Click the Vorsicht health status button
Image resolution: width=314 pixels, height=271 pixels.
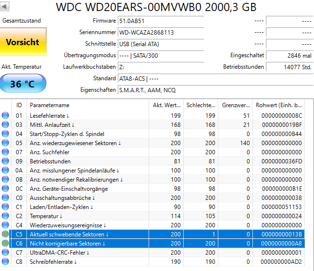click(x=23, y=42)
